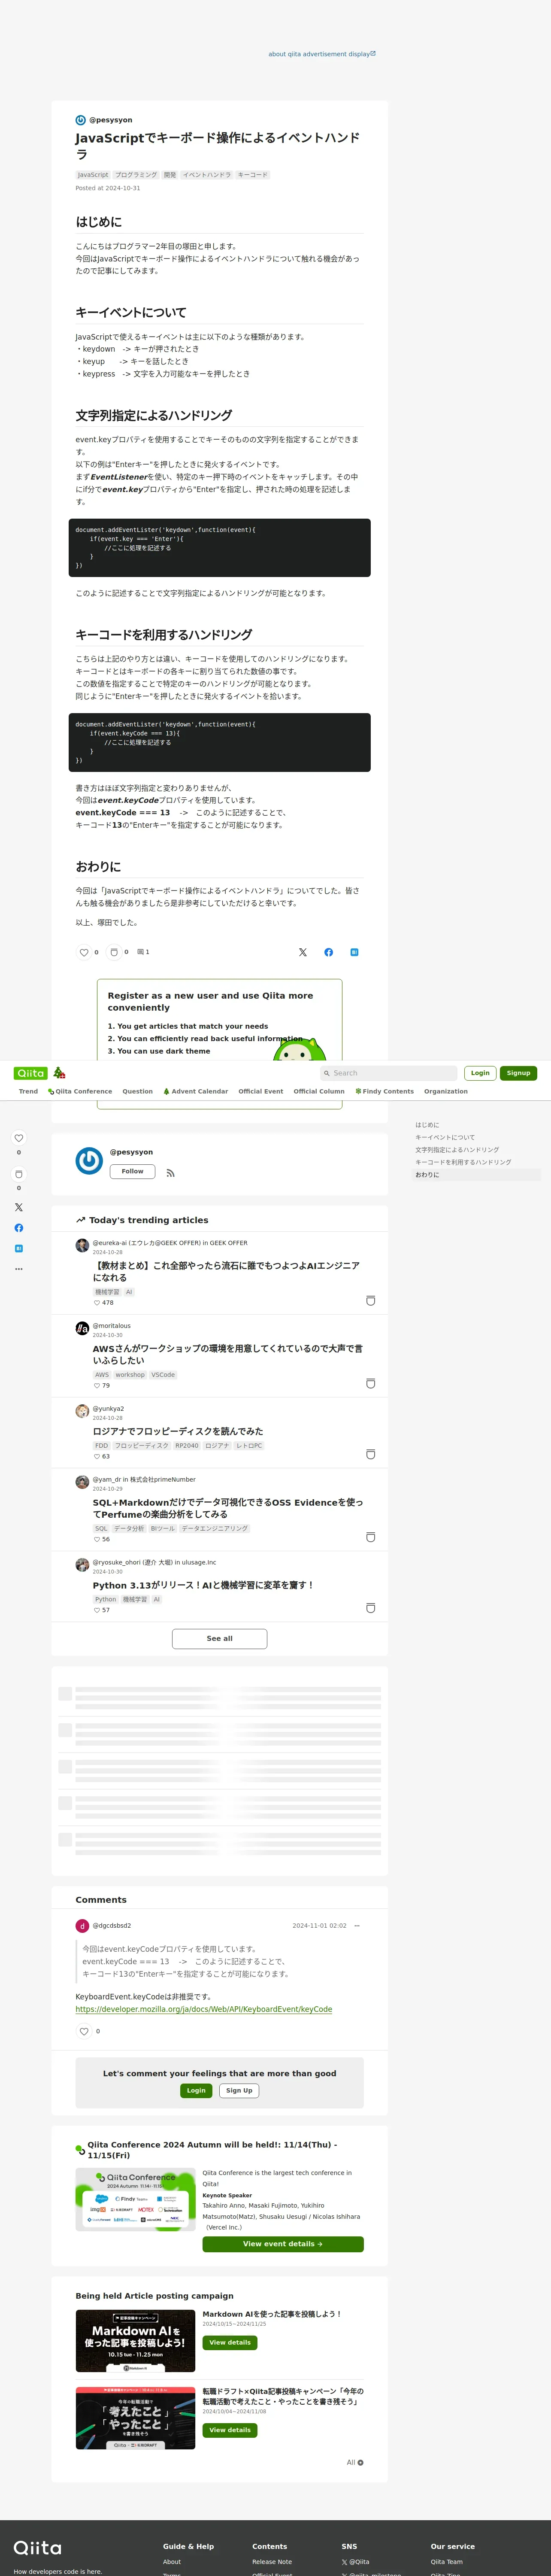View details of Markdown AI campaign

230,2342
